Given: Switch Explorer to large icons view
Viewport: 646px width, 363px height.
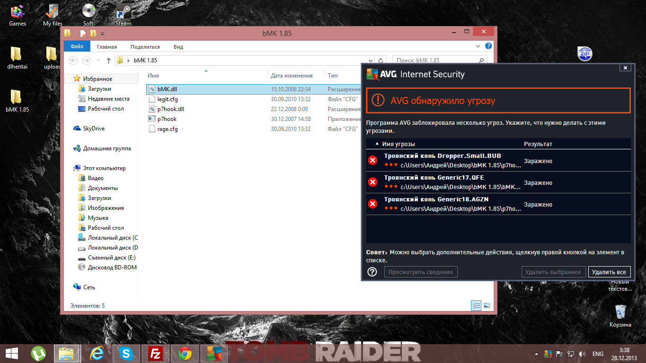Looking at the screenshot, I should pos(486,305).
